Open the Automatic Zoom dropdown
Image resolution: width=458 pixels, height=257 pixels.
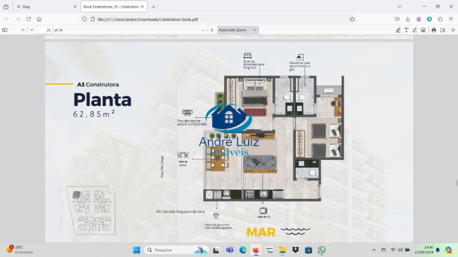(238, 30)
